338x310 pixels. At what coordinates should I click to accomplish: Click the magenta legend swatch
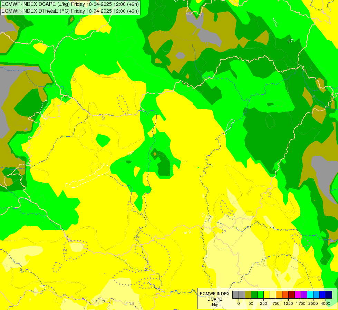click(x=298, y=294)
